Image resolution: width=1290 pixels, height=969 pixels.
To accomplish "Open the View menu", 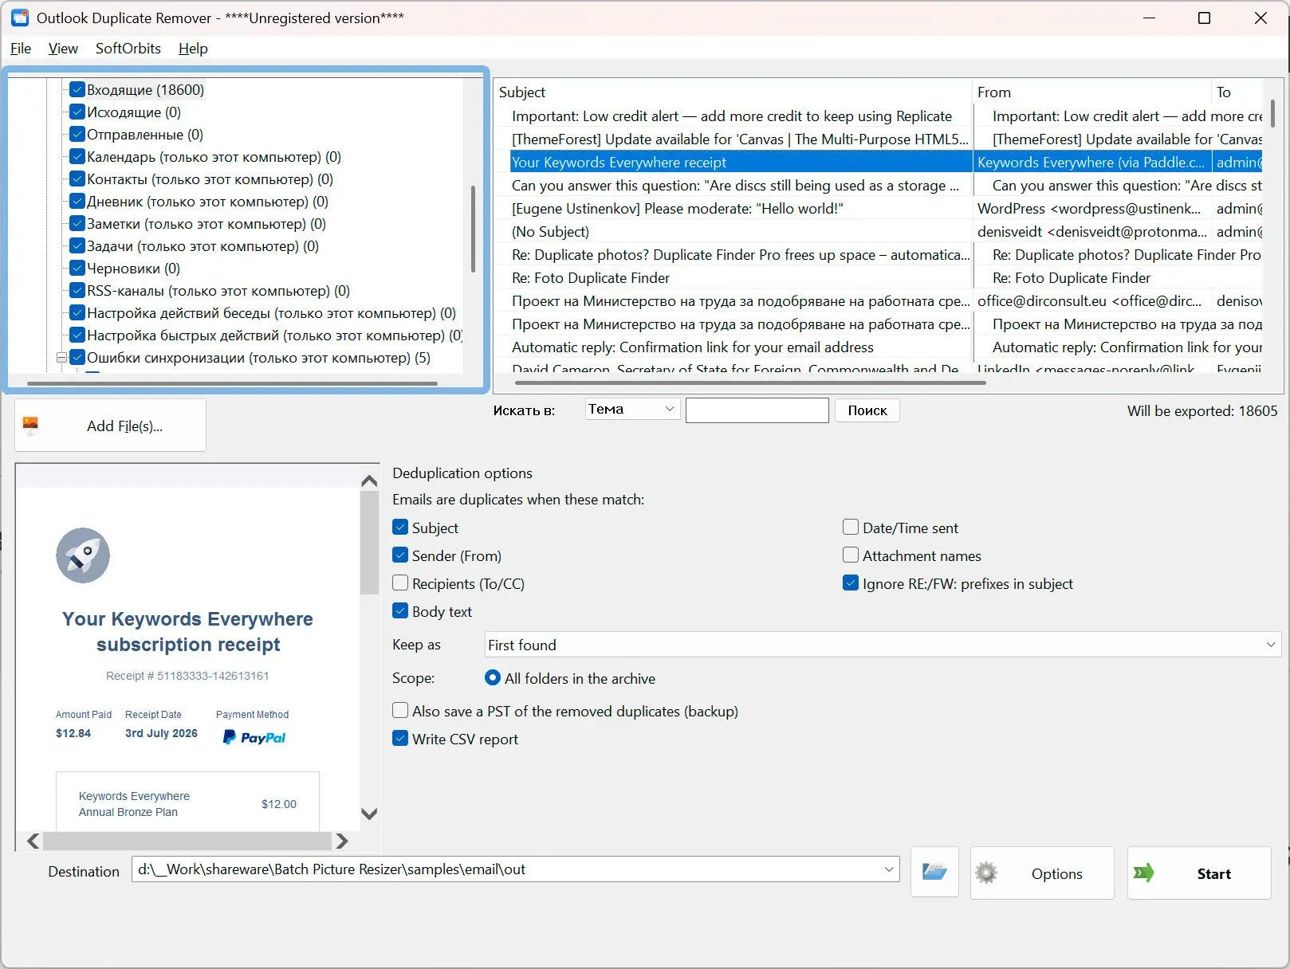I will pyautogui.click(x=63, y=48).
